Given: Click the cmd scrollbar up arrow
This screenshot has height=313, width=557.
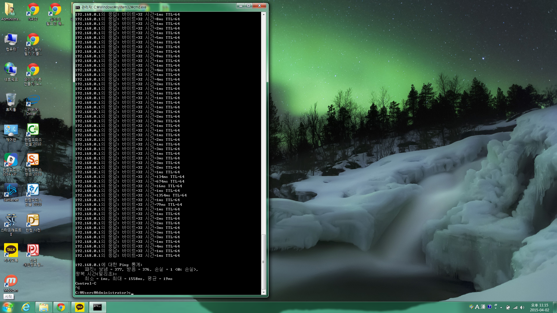Looking at the screenshot, I should point(263,14).
